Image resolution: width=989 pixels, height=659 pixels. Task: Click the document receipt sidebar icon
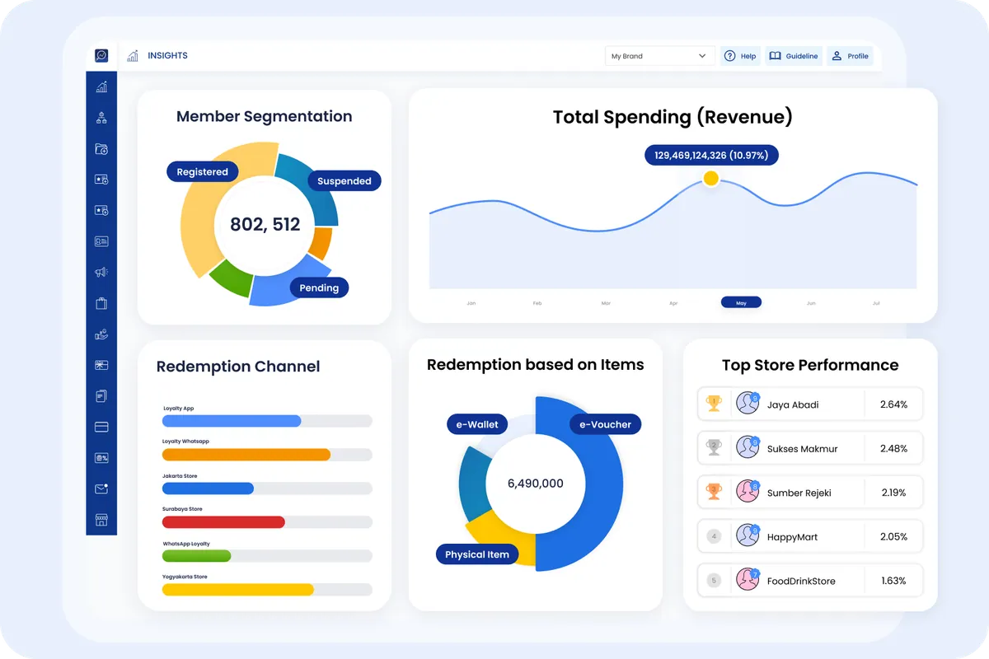(101, 396)
